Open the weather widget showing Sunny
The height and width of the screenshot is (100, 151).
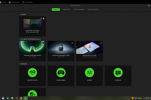(137, 98)
